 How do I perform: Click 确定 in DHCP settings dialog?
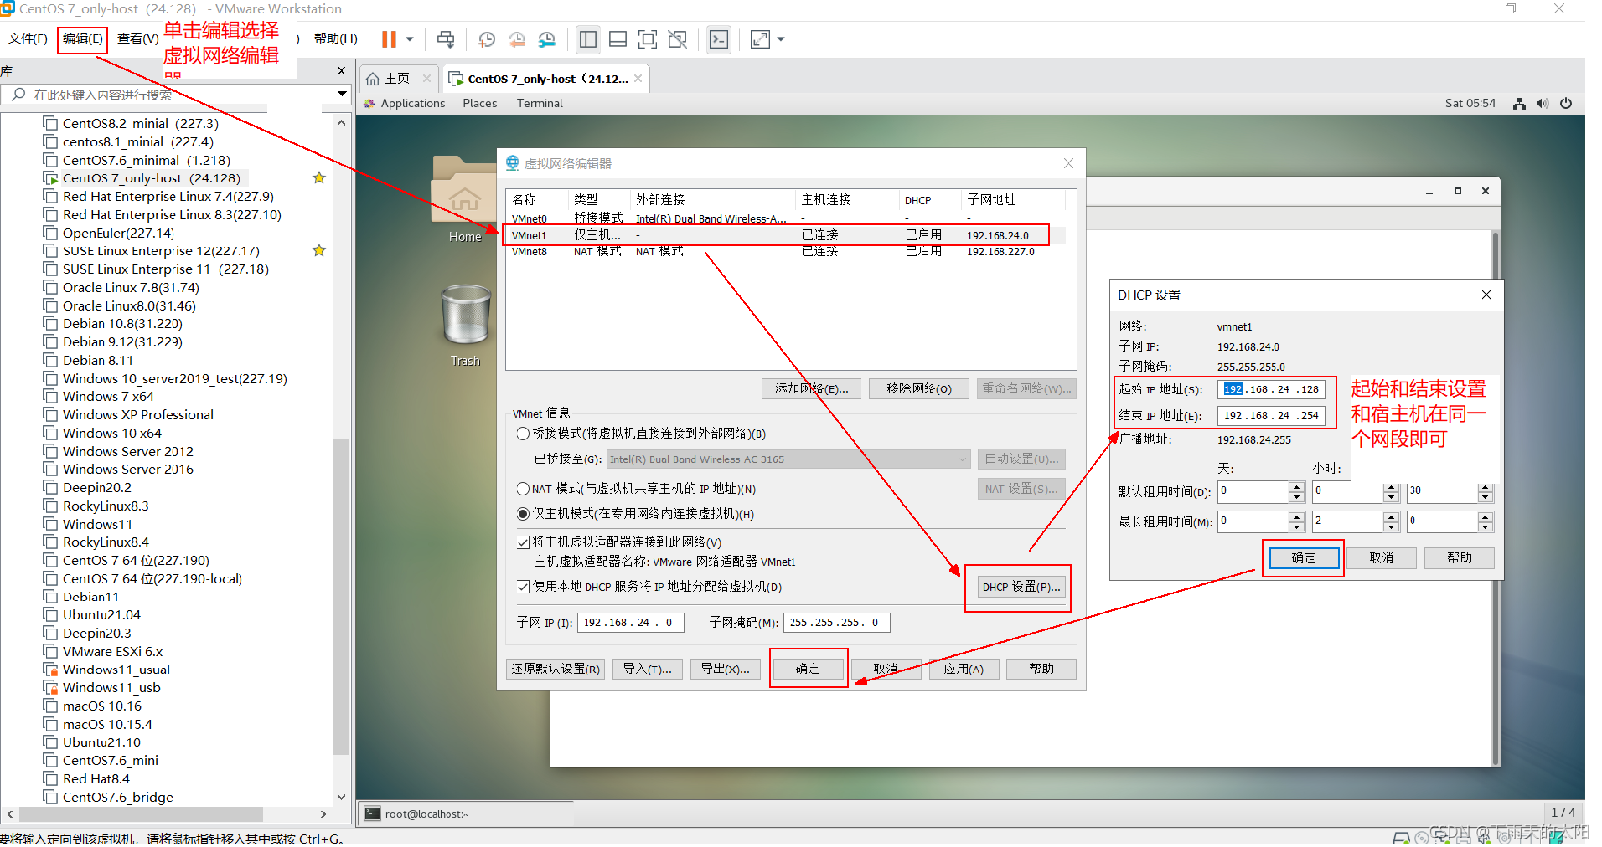pos(1302,557)
